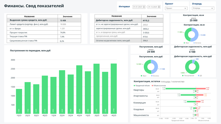
Task: Click the 3Q23 bar
Action: point(36,99)
